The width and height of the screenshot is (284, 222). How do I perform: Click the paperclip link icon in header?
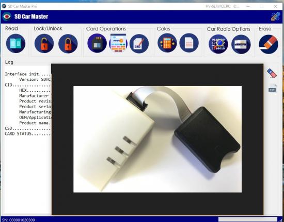click(x=275, y=16)
